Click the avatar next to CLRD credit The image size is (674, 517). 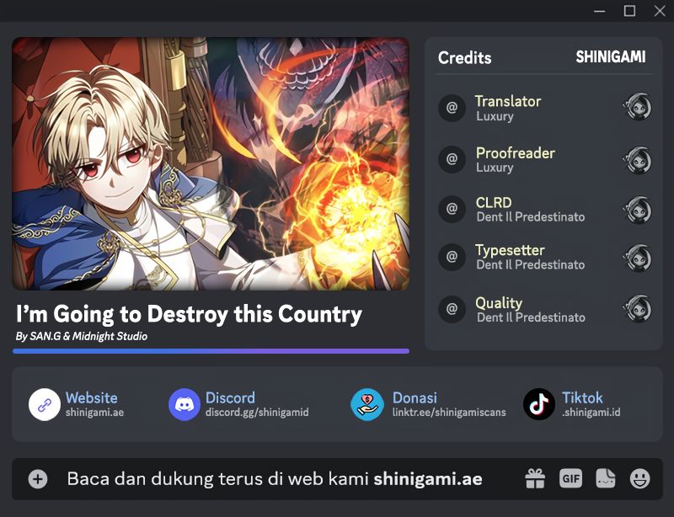(x=638, y=210)
